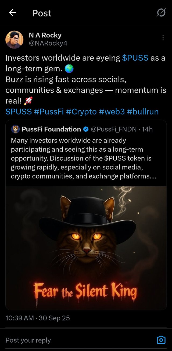Open the three-dot post options menu
Viewport: 172px width, 351px height.
pos(163,38)
